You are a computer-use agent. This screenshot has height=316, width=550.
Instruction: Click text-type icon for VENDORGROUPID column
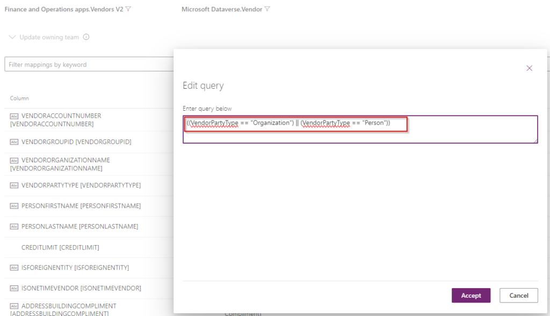click(x=14, y=142)
